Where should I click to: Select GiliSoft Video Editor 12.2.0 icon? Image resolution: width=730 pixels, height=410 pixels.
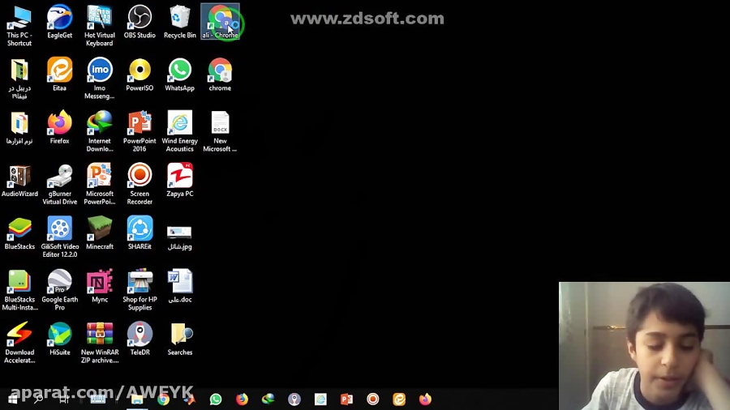(x=59, y=237)
